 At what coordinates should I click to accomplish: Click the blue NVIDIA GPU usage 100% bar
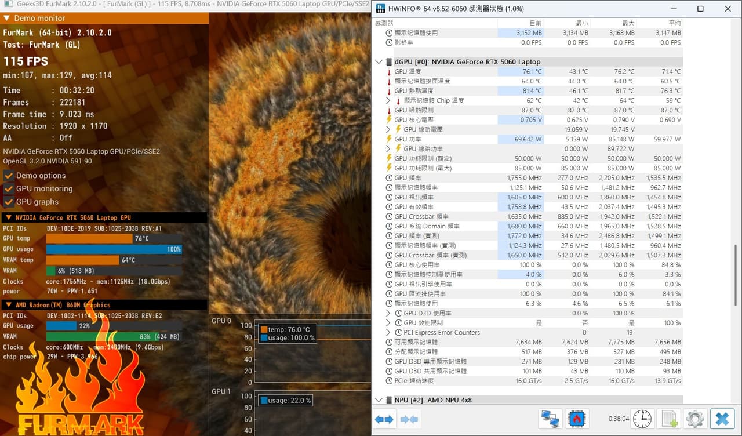tap(114, 249)
